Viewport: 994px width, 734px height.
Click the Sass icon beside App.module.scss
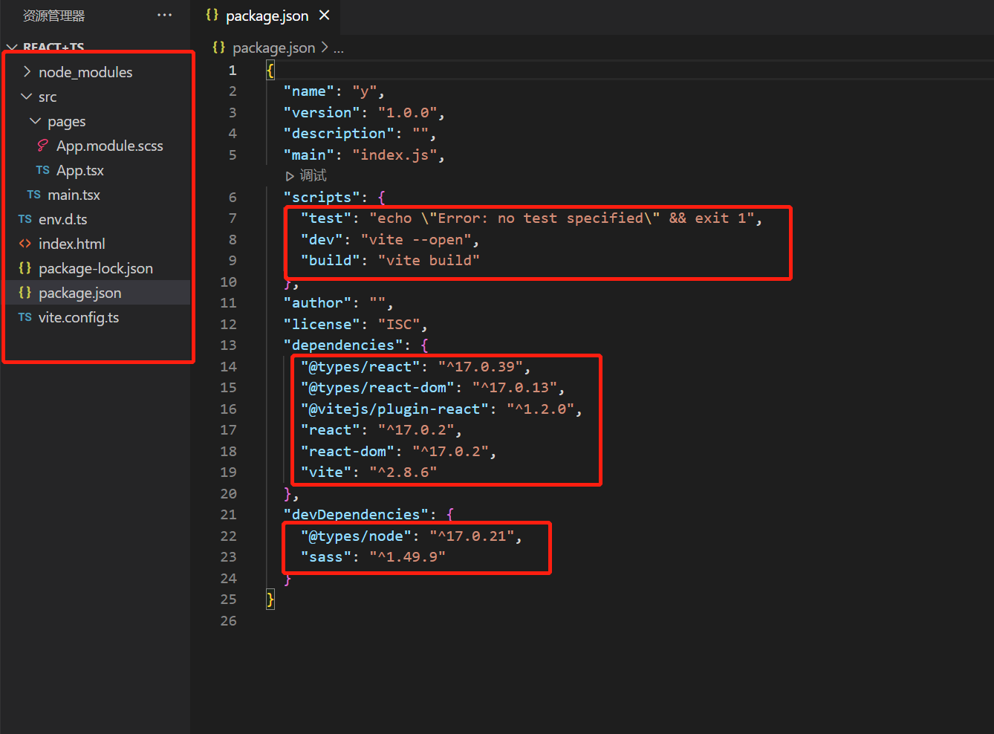pos(43,146)
